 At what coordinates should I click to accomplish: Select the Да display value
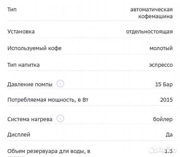point(169,135)
